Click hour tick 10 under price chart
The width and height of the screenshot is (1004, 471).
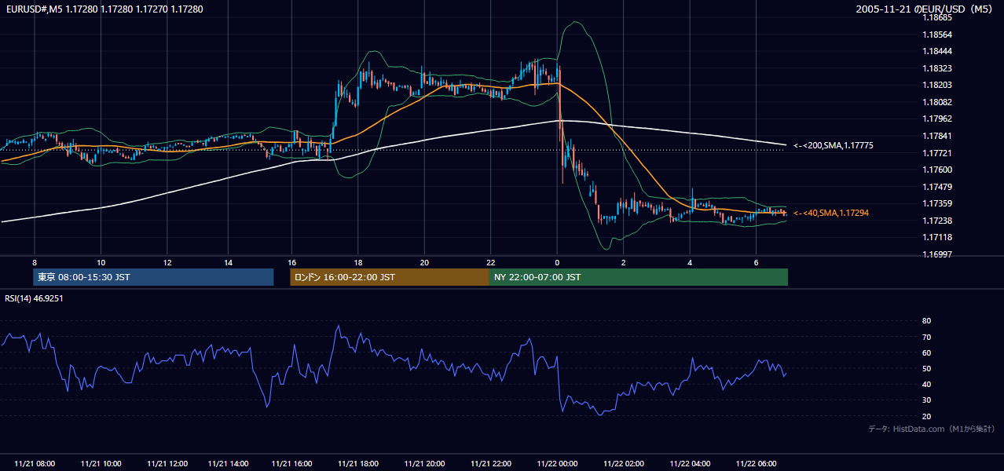tap(101, 262)
